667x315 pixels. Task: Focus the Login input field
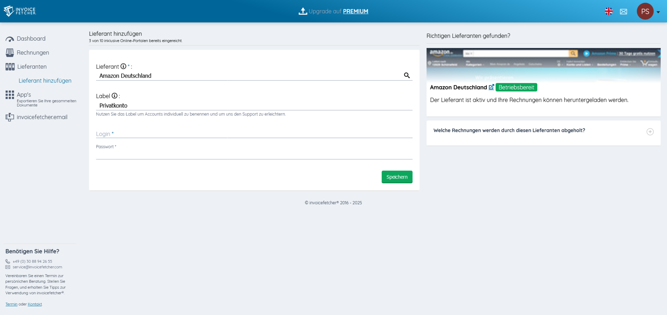coord(254,134)
